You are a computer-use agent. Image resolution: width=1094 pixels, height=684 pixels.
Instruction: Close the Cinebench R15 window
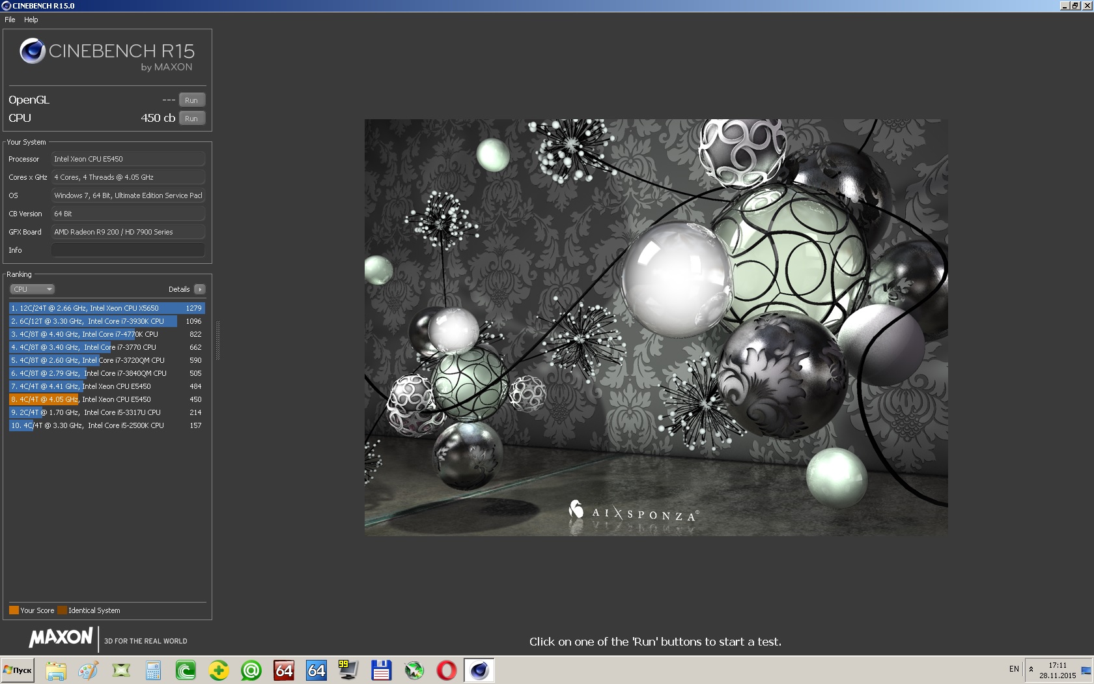point(1087,6)
